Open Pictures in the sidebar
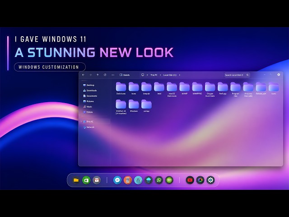 click(89, 101)
